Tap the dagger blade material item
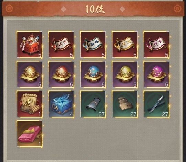This screenshot has height=162, width=186. (x=157, y=104)
